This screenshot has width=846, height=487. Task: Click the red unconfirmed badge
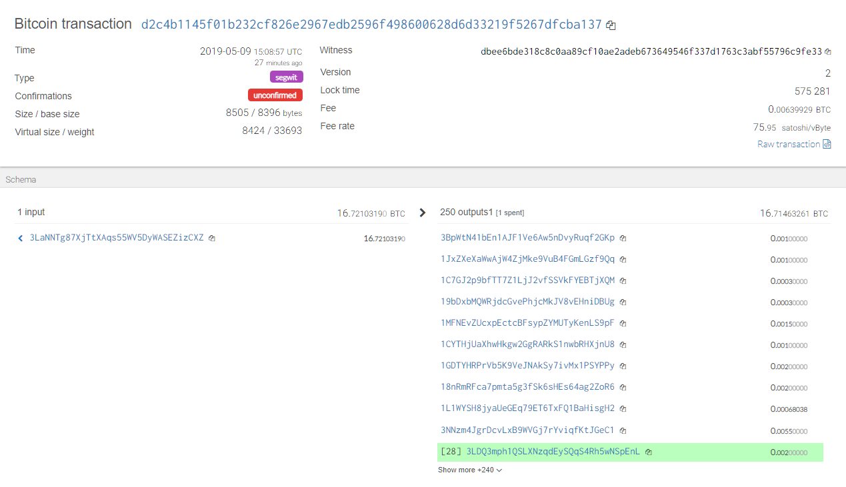[x=275, y=95]
